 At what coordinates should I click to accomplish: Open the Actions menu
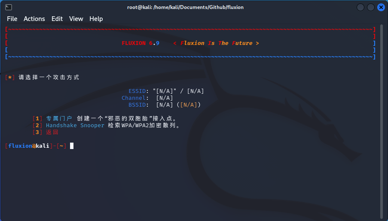[34, 19]
